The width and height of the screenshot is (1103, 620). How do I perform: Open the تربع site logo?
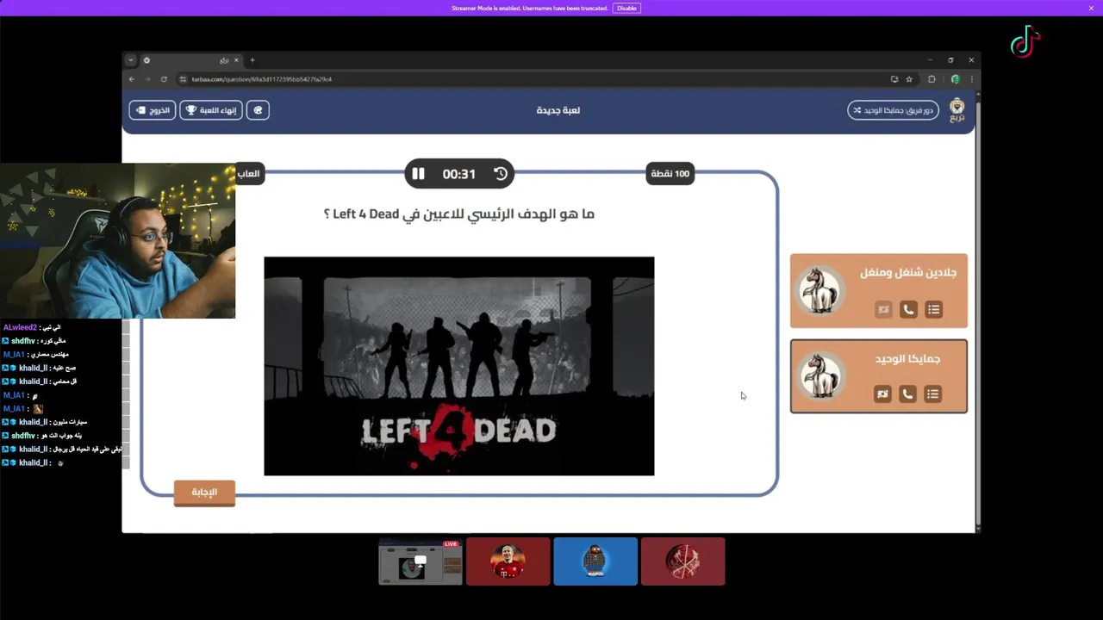(x=957, y=110)
